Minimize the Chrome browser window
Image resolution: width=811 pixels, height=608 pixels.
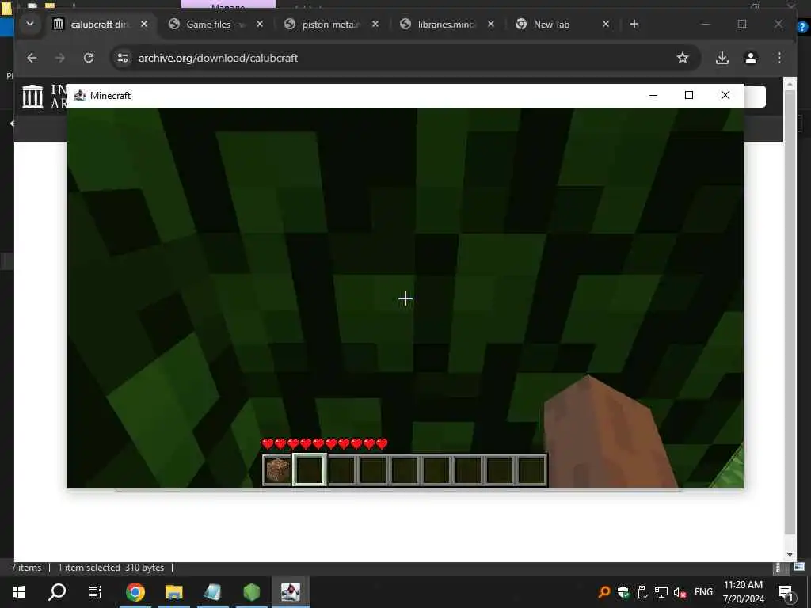coord(706,24)
